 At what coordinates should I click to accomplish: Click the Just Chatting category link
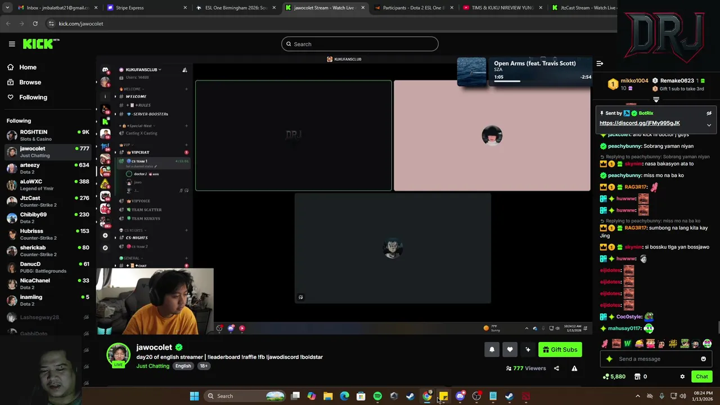(x=152, y=366)
